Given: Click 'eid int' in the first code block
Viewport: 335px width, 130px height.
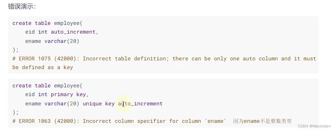Looking at the screenshot, I should [36, 32].
